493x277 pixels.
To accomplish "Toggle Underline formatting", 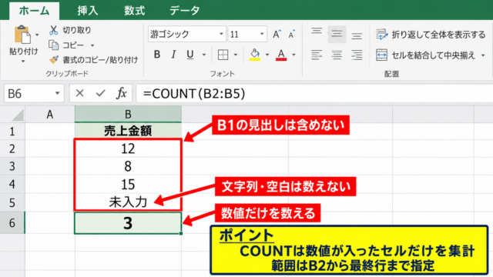I will pyautogui.click(x=190, y=55).
